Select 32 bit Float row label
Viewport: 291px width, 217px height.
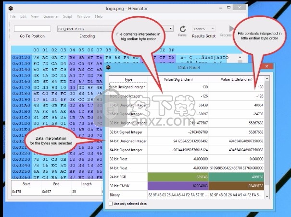pyautogui.click(x=118, y=159)
